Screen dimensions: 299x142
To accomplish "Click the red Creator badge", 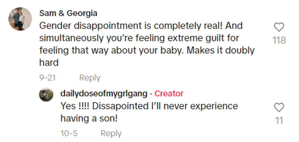I will coord(169,93).
